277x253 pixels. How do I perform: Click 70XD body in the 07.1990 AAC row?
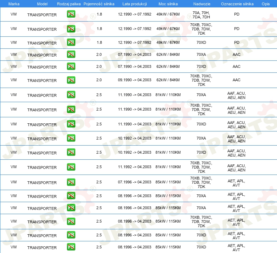point(201,66)
